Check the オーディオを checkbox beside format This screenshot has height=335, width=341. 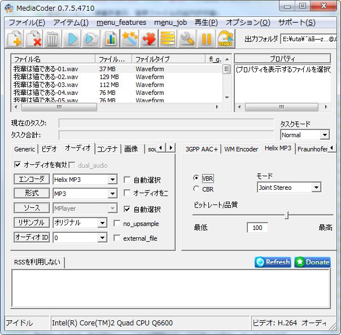click(x=127, y=193)
